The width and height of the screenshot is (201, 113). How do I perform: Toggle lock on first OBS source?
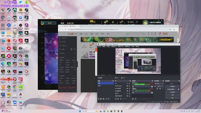[129, 83]
